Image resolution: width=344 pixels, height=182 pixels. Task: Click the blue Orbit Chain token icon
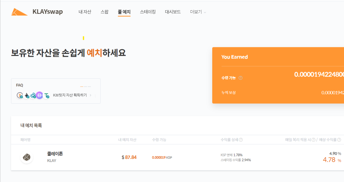[33, 95]
